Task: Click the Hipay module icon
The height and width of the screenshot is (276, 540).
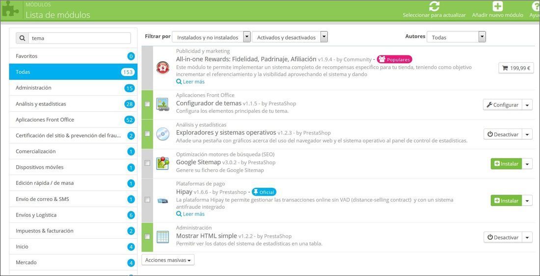Action: point(162,200)
